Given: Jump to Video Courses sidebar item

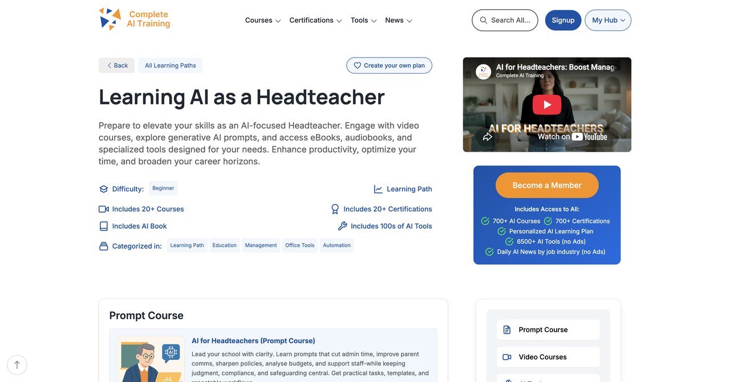Looking at the screenshot, I should pos(548,357).
